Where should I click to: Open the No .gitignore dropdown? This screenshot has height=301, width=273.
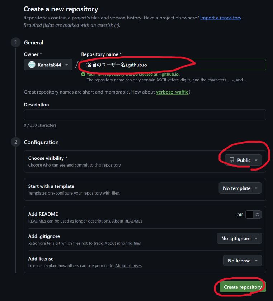click(239, 238)
